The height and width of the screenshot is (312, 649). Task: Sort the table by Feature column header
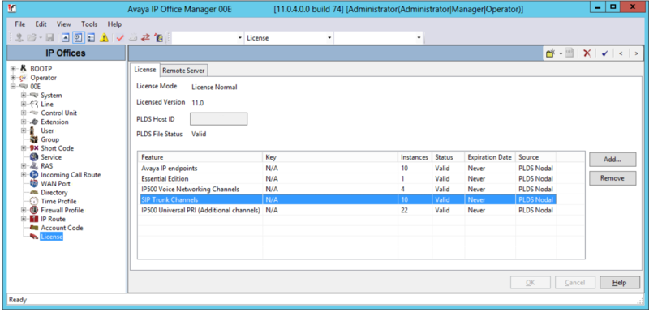(x=200, y=157)
